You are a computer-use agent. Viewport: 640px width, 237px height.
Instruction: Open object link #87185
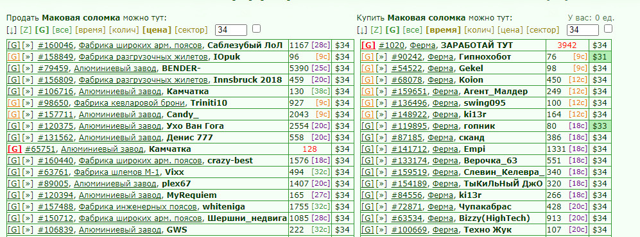408,138
